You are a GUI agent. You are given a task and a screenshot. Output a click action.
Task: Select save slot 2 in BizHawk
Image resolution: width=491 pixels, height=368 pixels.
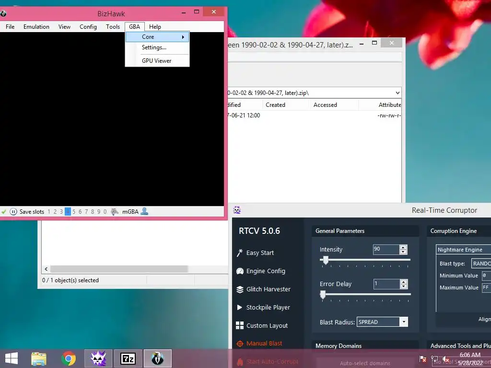[55, 211]
